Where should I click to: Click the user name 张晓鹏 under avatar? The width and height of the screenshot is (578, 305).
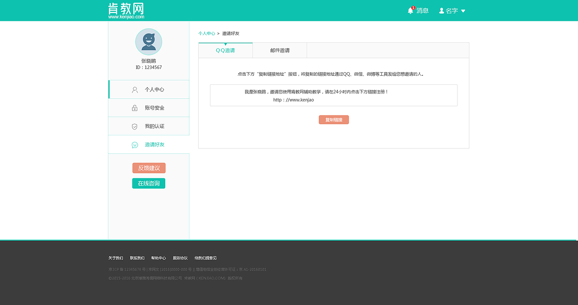(149, 61)
